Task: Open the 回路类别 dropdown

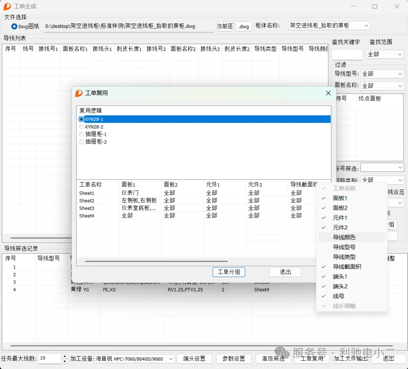Action: (x=382, y=180)
